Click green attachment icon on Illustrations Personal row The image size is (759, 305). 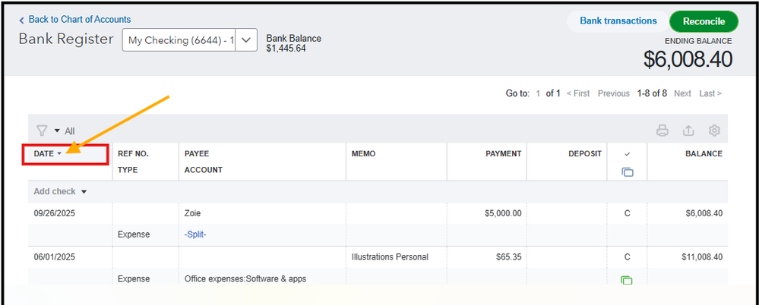627,280
